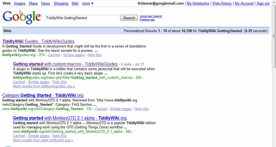This screenshot has width=276, height=147.
Task: Focus the search query input field
Action: (x=82, y=18)
